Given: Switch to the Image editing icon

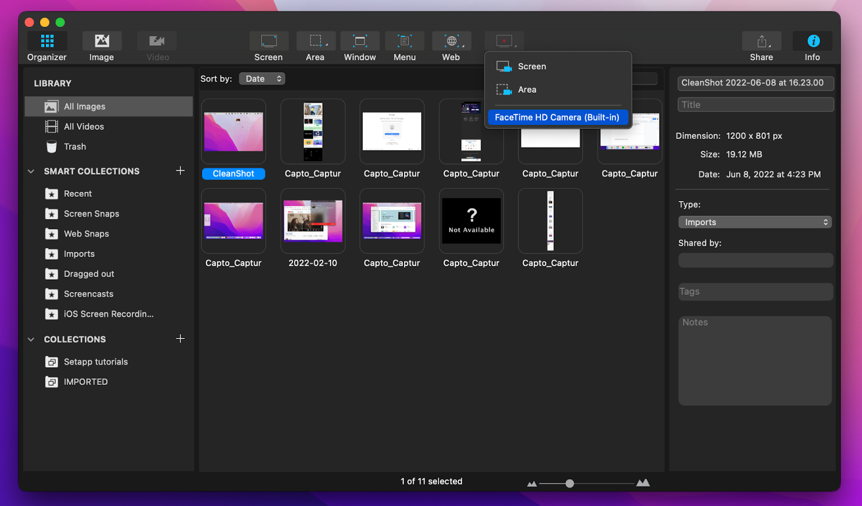Looking at the screenshot, I should click(x=101, y=45).
